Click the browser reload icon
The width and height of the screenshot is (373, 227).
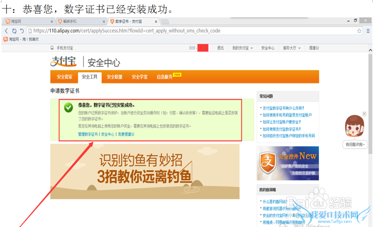tap(14, 31)
